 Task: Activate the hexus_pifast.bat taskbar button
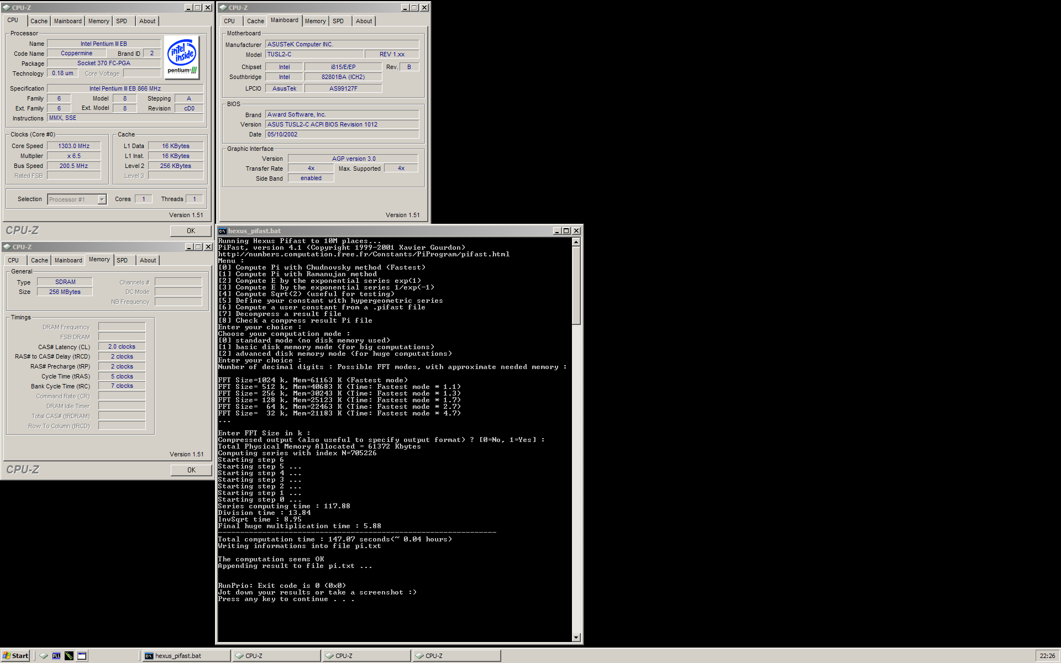[x=186, y=656]
